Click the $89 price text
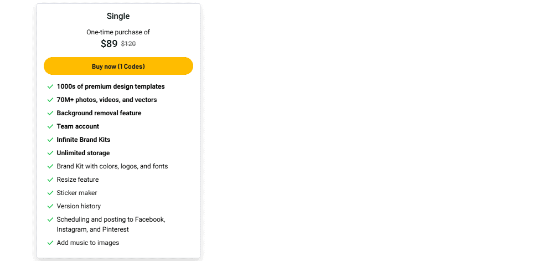This screenshot has width=542, height=261. click(109, 44)
